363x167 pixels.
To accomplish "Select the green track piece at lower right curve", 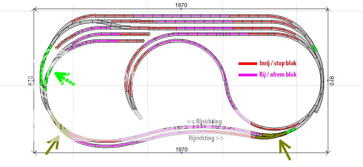I will coord(291,131).
